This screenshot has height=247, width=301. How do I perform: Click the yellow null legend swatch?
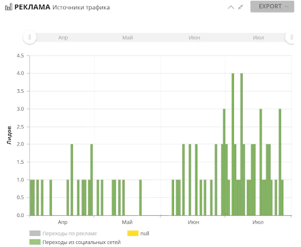point(133,233)
